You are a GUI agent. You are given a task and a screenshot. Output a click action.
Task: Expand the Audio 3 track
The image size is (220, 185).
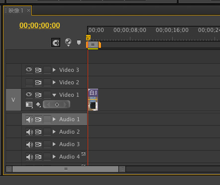54,144
